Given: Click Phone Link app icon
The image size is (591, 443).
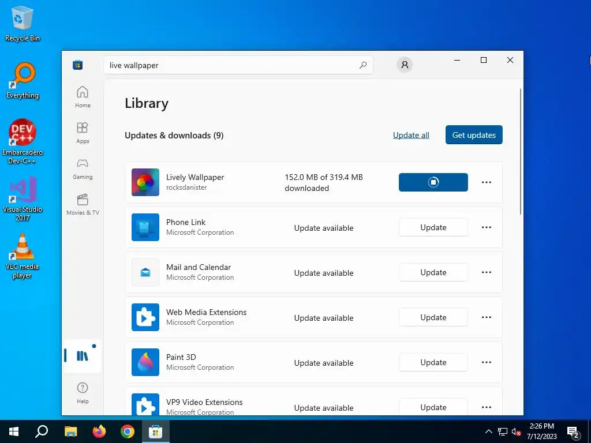Looking at the screenshot, I should click(145, 227).
